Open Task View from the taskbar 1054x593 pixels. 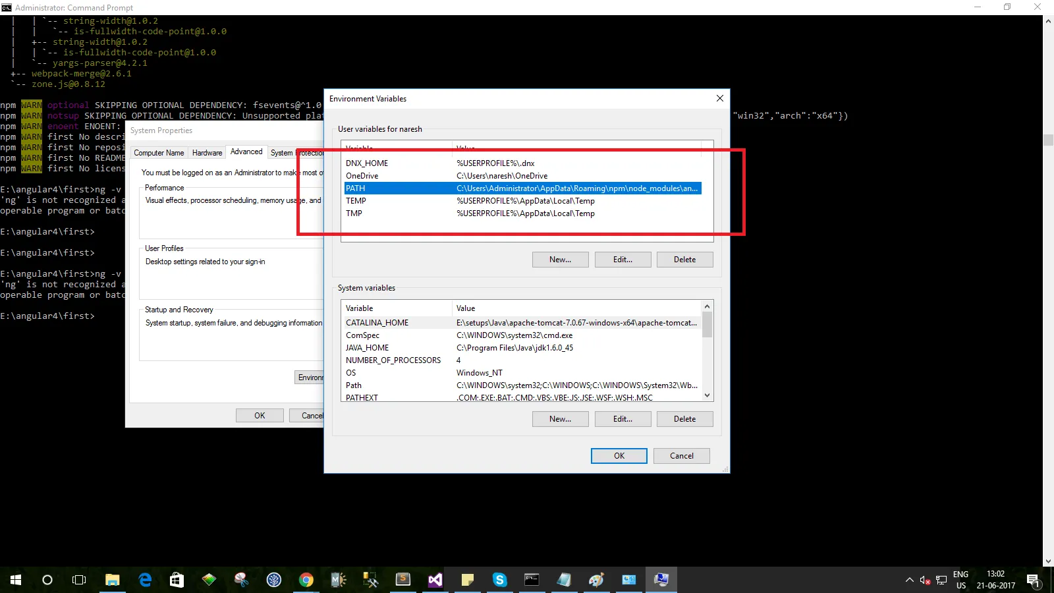(79, 580)
